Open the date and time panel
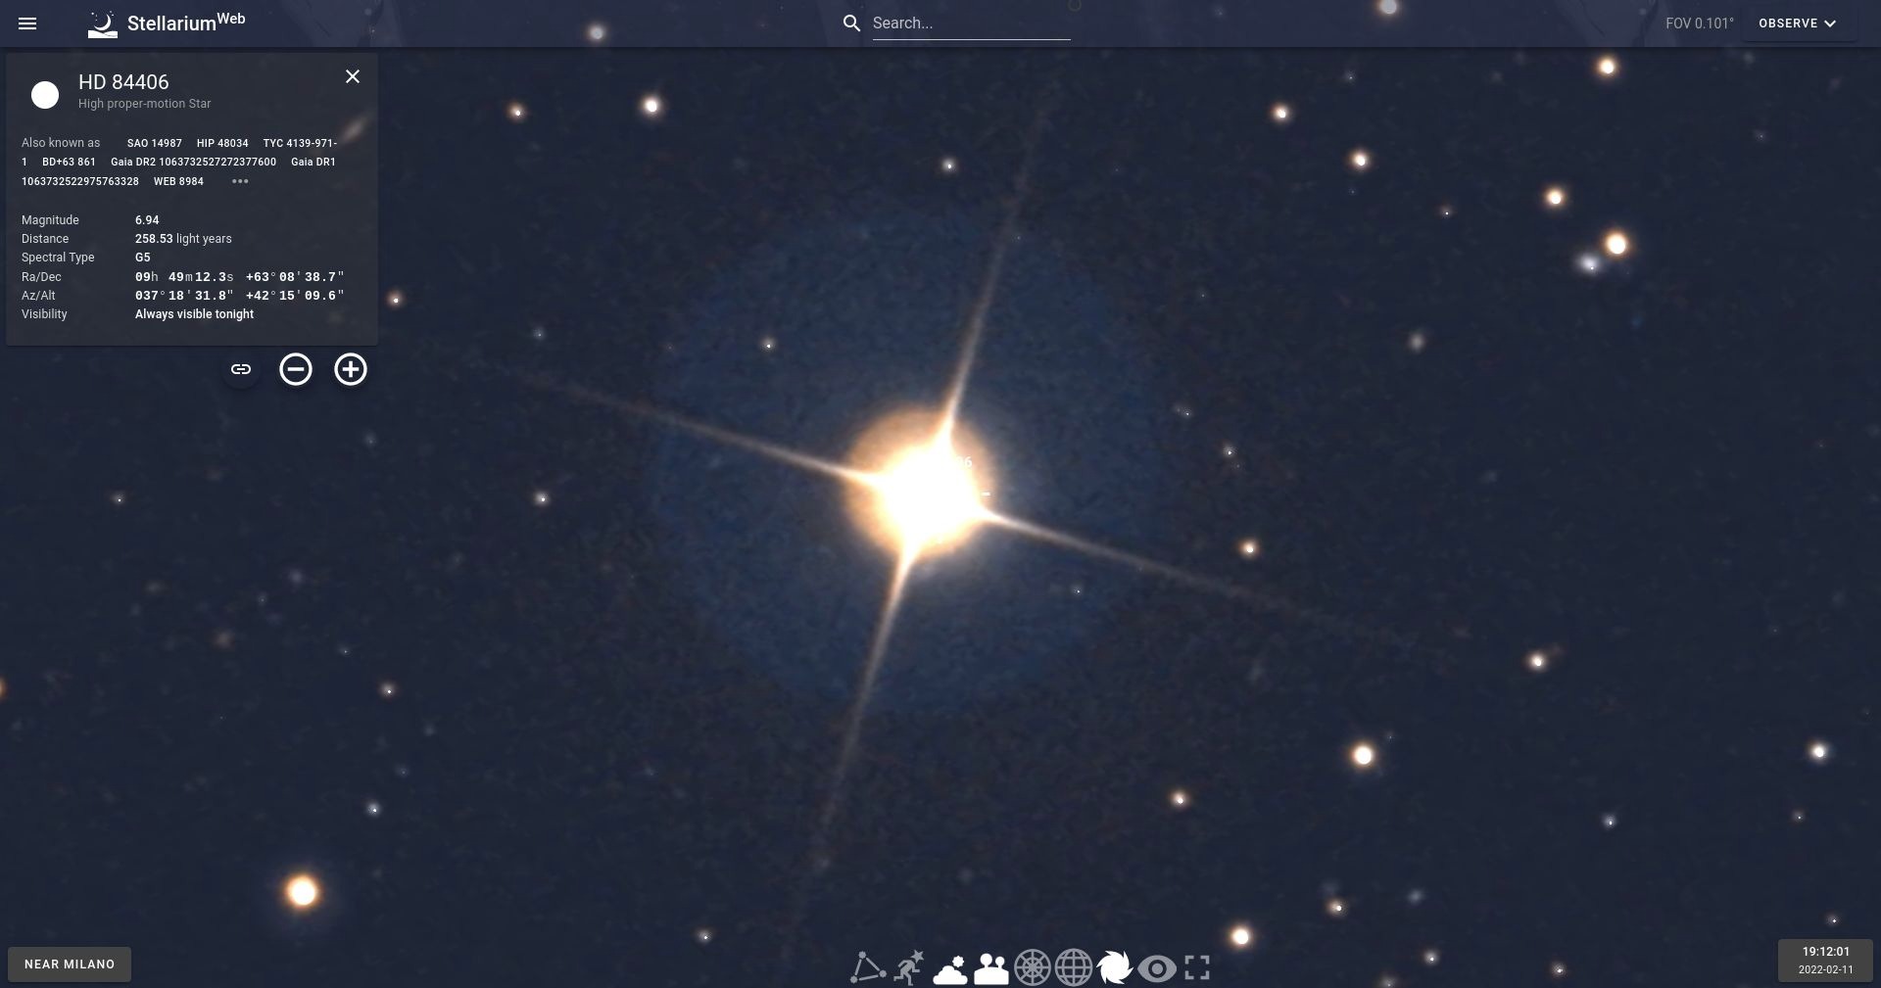This screenshot has width=1881, height=988. click(x=1825, y=960)
